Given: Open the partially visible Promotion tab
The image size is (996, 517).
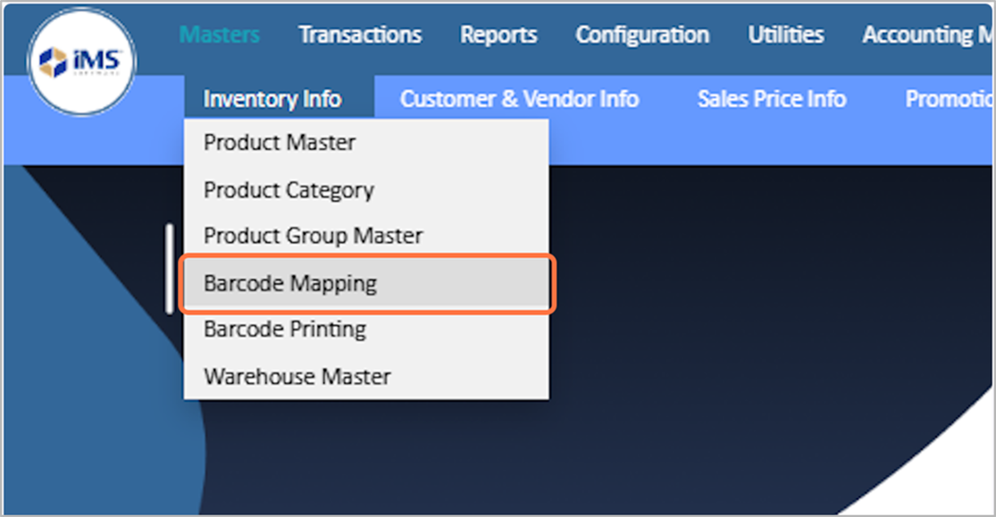Looking at the screenshot, I should [949, 98].
